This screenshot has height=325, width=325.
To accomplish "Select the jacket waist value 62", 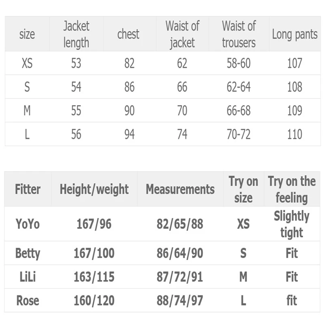I will pos(182,63).
